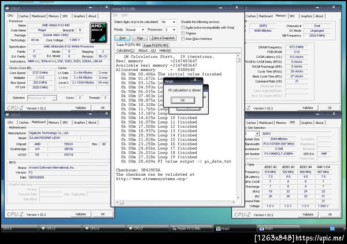
Task: Click the left arrow of the Super PI horizontal scrollbar
Action: (x=117, y=202)
